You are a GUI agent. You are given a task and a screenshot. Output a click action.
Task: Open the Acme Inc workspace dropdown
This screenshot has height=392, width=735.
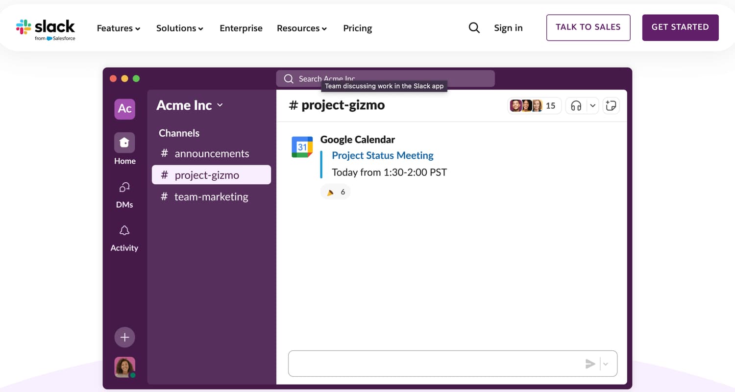190,105
